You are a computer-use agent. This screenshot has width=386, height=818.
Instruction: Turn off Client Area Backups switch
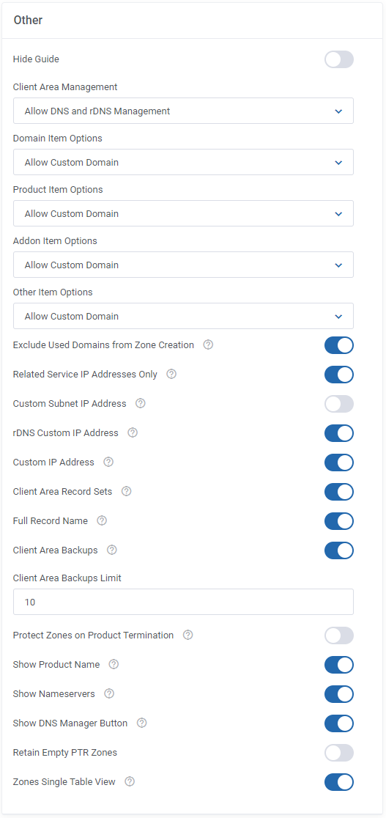click(x=339, y=550)
